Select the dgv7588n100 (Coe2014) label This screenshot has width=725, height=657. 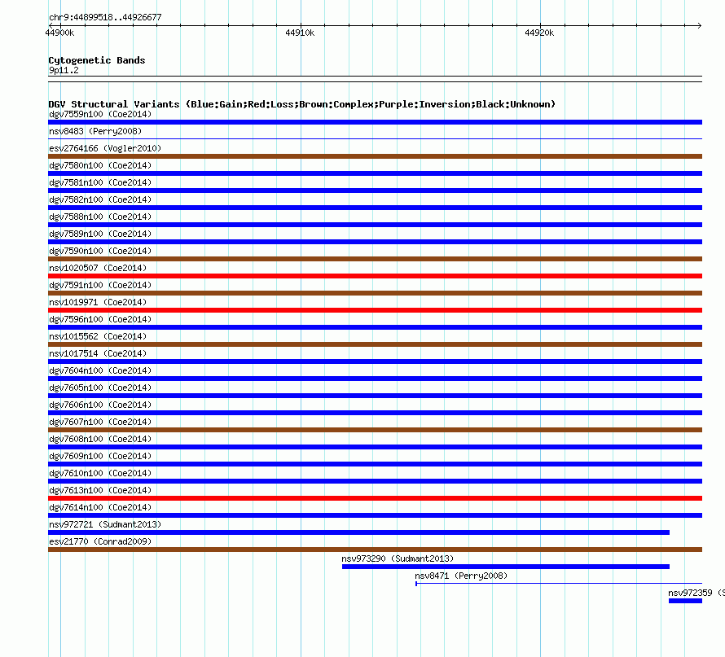point(100,217)
